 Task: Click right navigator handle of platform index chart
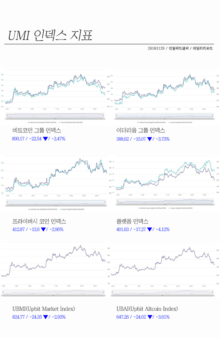(x=213, y=201)
